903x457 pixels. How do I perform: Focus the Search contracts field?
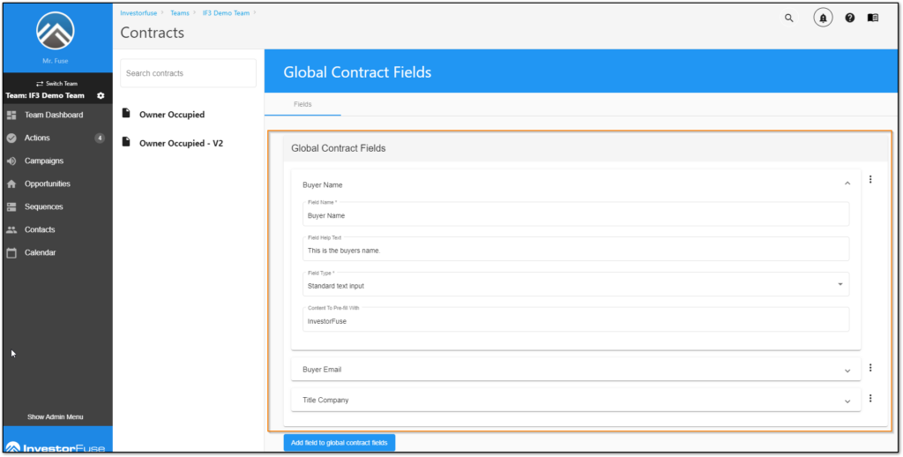pyautogui.click(x=188, y=73)
